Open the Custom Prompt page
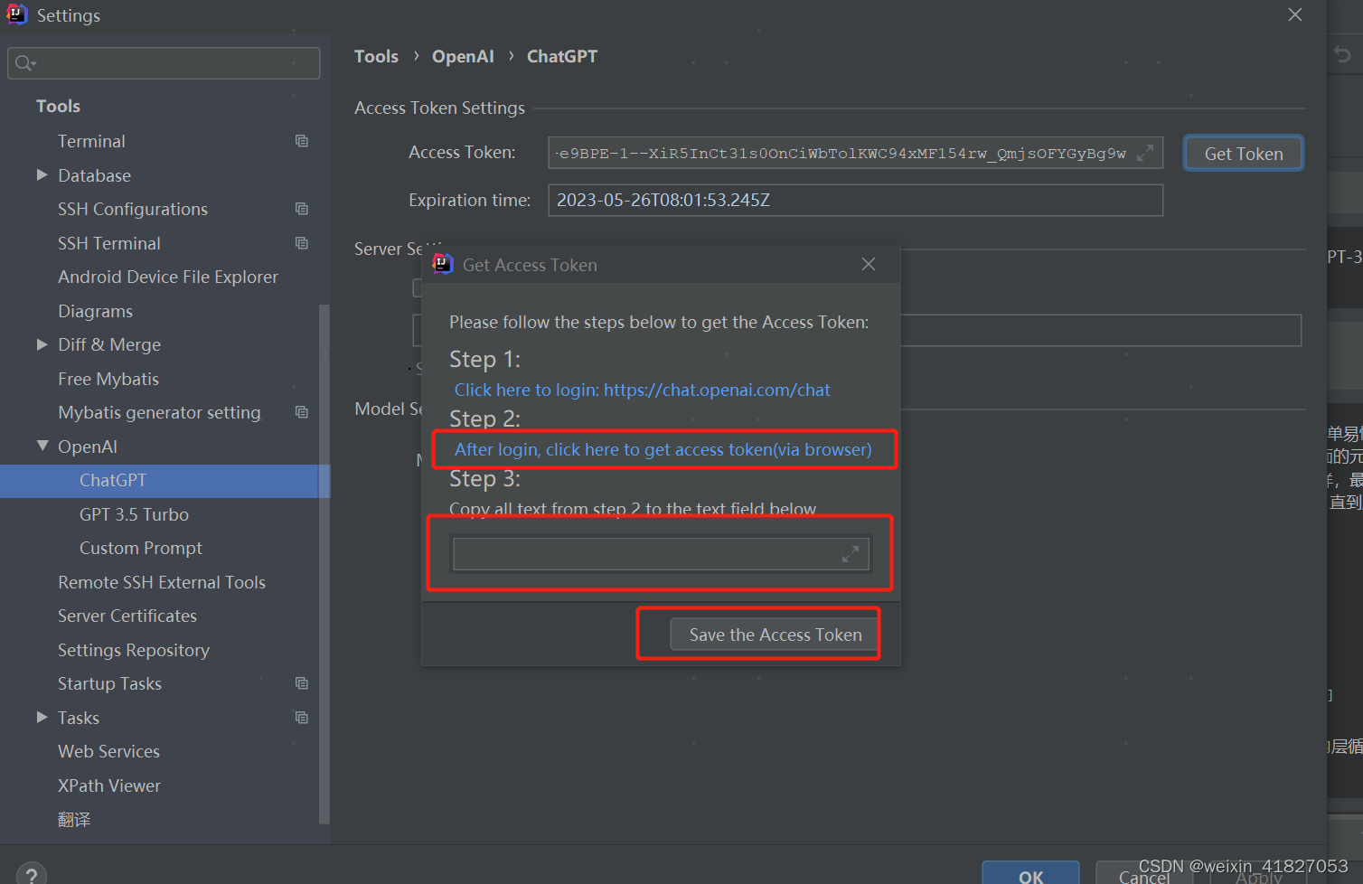This screenshot has width=1363, height=884. pyautogui.click(x=141, y=548)
